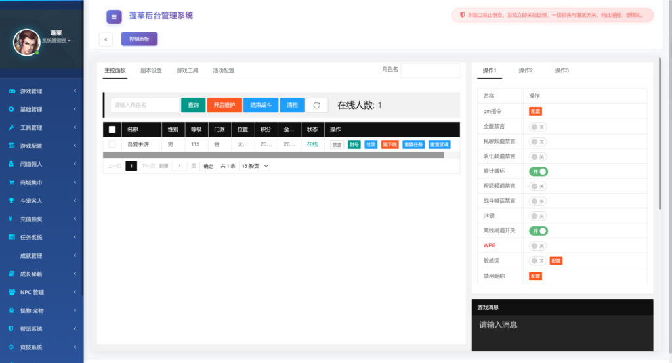Select the 操作1 tab
The height and width of the screenshot is (363, 672).
pos(490,70)
